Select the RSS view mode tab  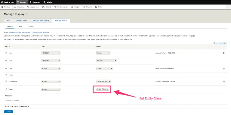click(x=20, y=27)
